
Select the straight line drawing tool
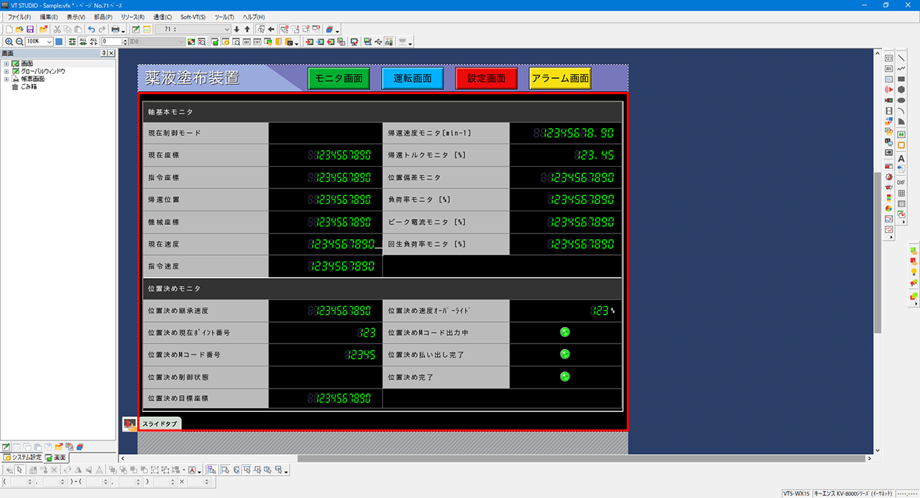point(901,58)
